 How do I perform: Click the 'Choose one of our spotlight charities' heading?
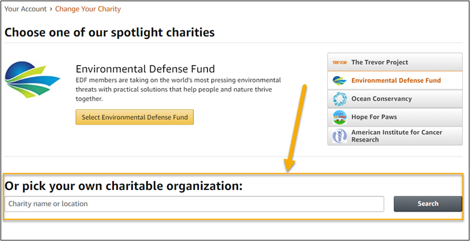[110, 32]
